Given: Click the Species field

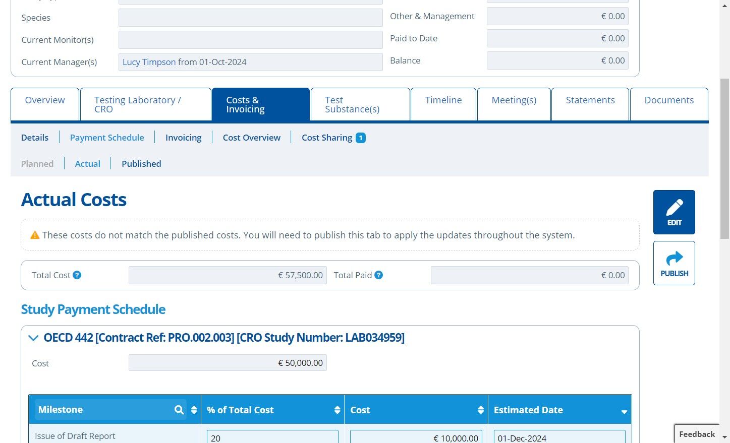Looking at the screenshot, I should 250,18.
